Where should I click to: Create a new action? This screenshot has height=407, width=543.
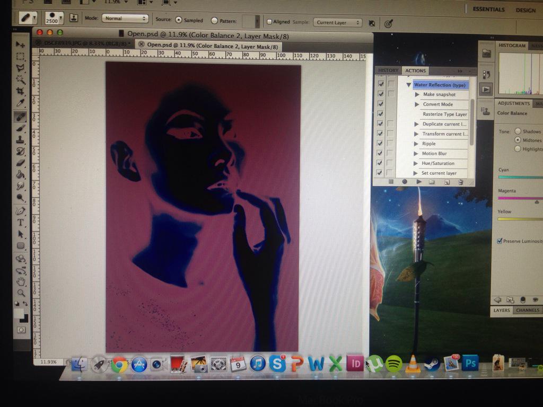446,182
